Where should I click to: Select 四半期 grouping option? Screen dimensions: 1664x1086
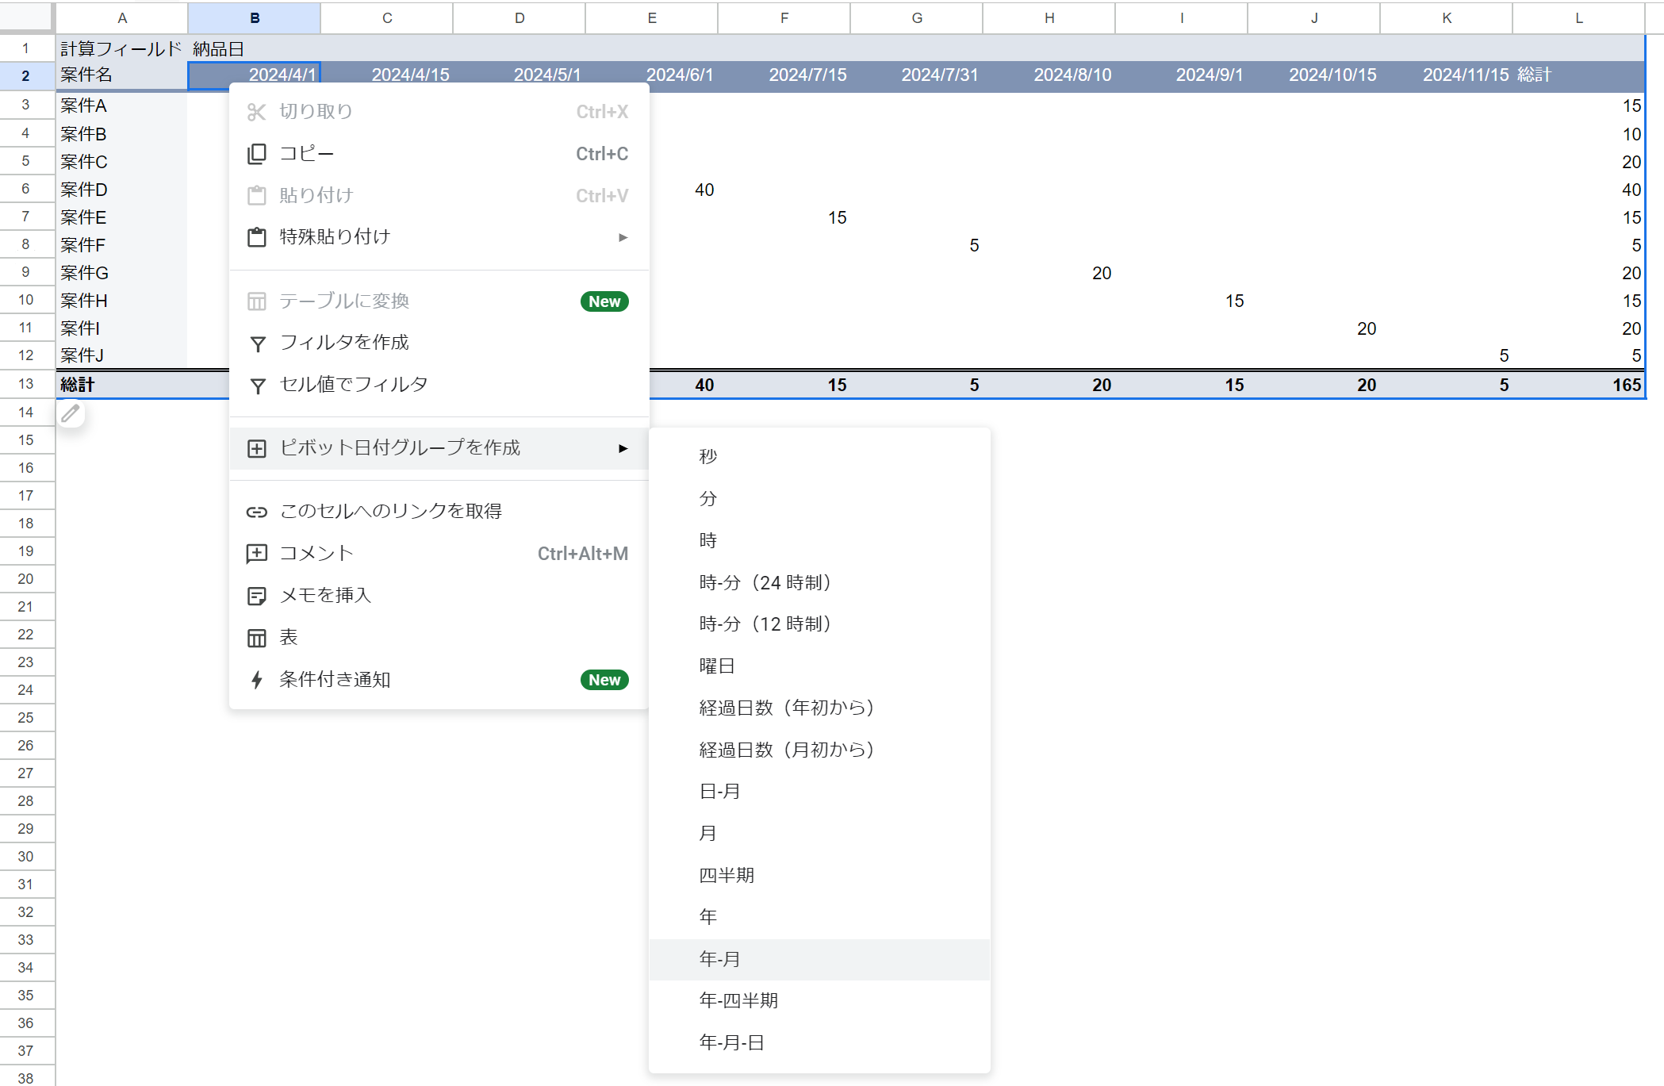click(x=726, y=876)
